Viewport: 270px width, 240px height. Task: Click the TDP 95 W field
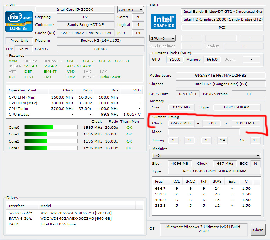[x=23, y=49]
